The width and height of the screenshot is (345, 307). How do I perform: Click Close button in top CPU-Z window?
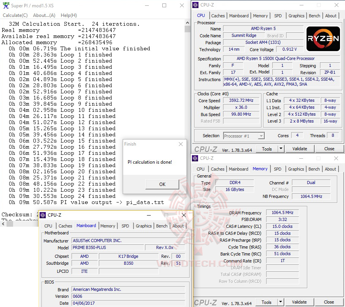pos(329,149)
